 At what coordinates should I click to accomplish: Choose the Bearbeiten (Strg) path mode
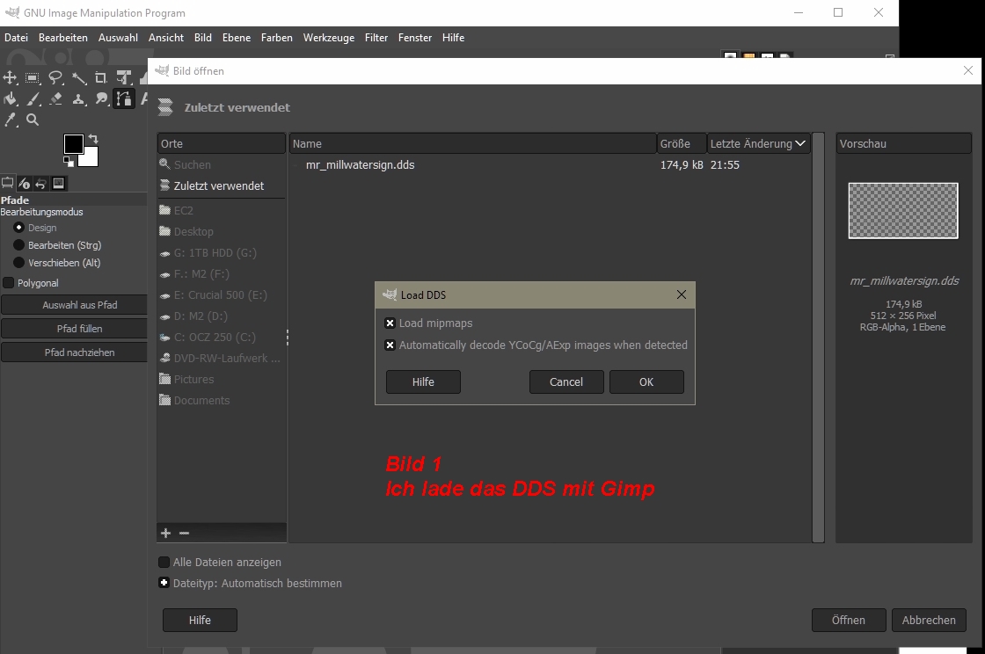[19, 245]
